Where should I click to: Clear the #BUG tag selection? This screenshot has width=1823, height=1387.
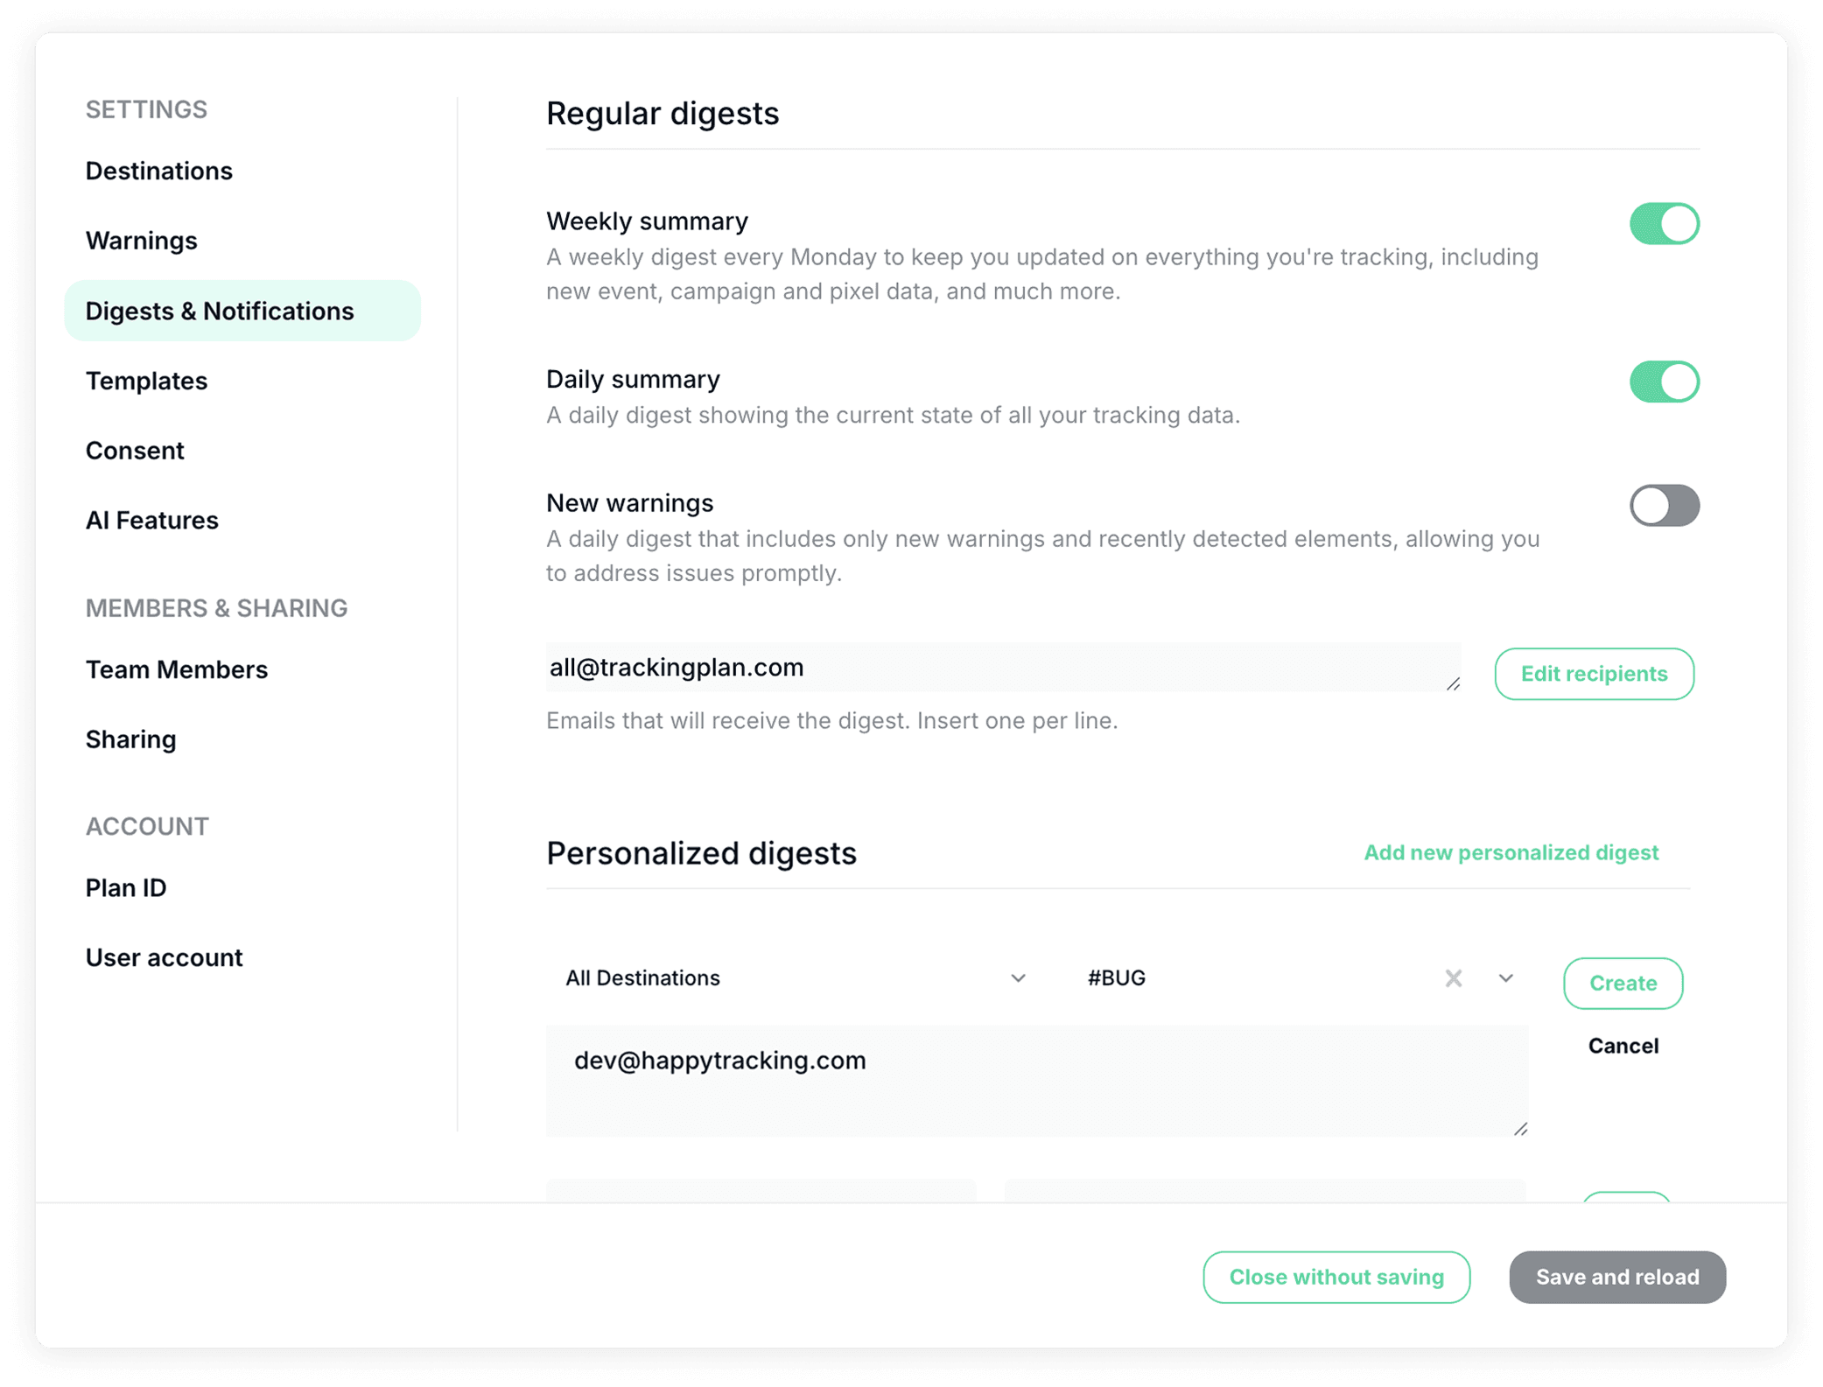point(1453,978)
